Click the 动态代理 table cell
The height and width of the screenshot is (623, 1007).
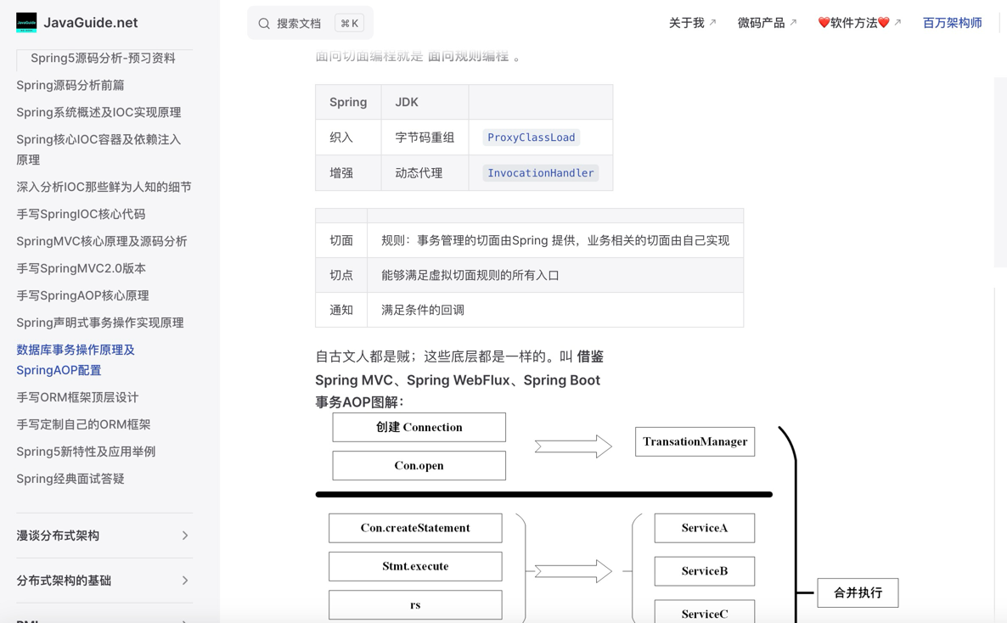tap(425, 173)
